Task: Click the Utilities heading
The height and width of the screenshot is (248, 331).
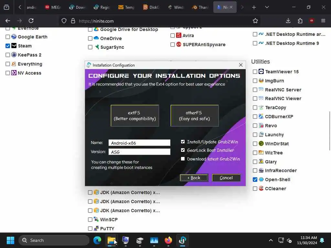Action: point(261,62)
